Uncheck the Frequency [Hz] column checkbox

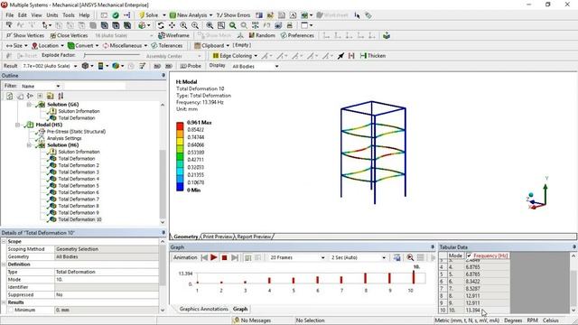click(470, 255)
